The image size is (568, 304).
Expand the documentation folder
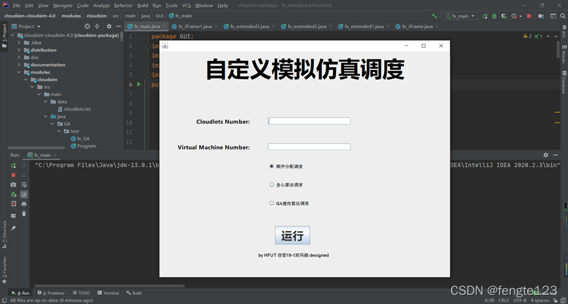pos(19,65)
